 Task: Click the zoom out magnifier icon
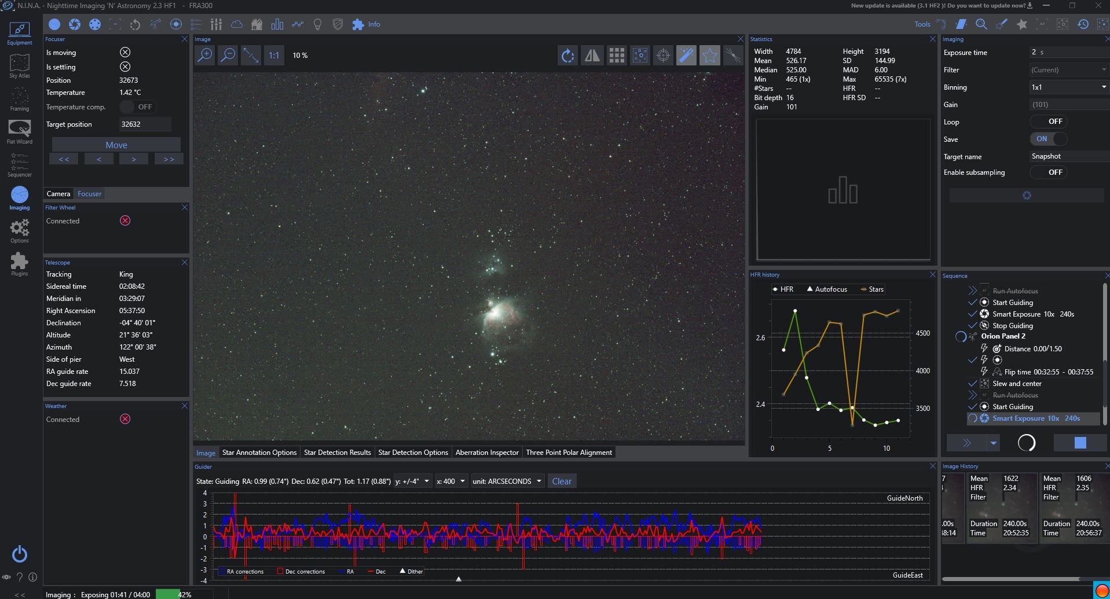pyautogui.click(x=228, y=56)
